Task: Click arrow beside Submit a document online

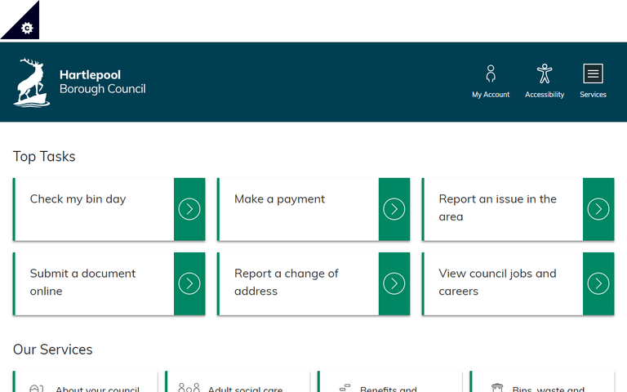Action: (x=189, y=283)
